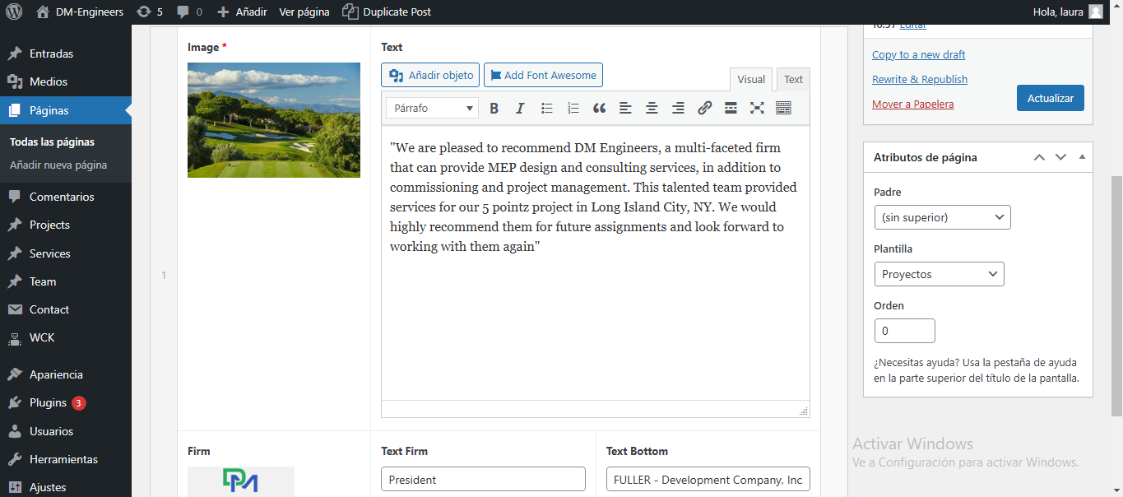The width and height of the screenshot is (1123, 497).
Task: Align text right in editor
Action: point(678,108)
